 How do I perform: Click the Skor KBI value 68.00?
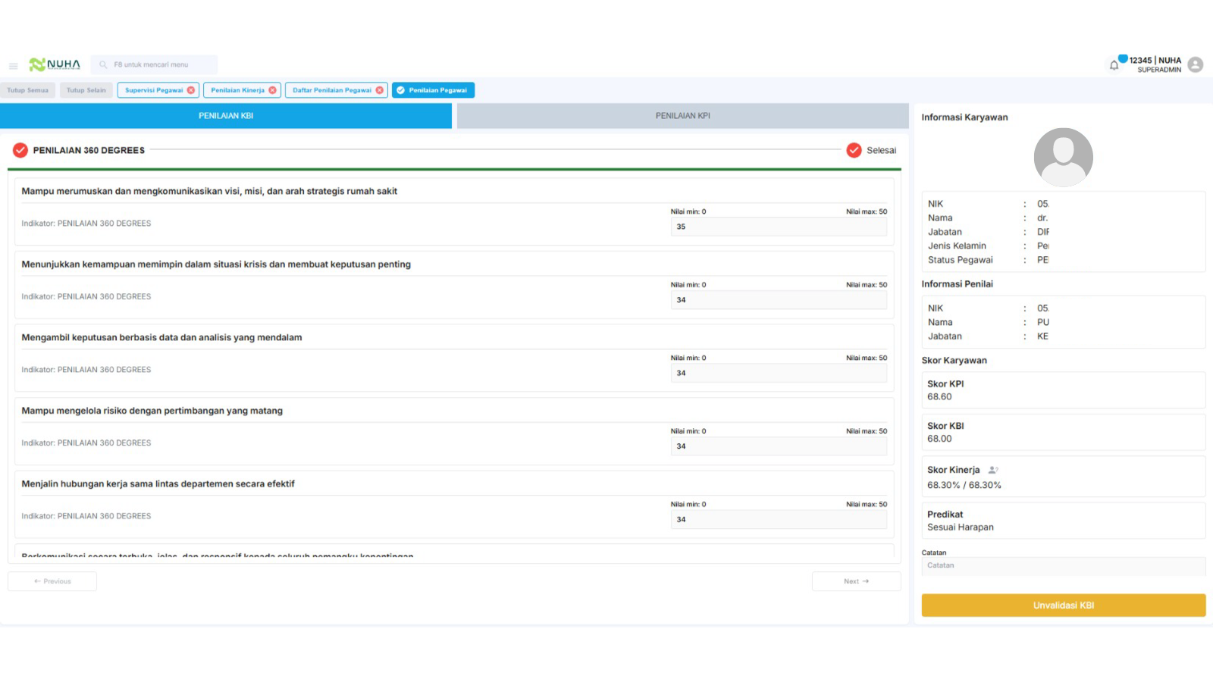click(939, 439)
